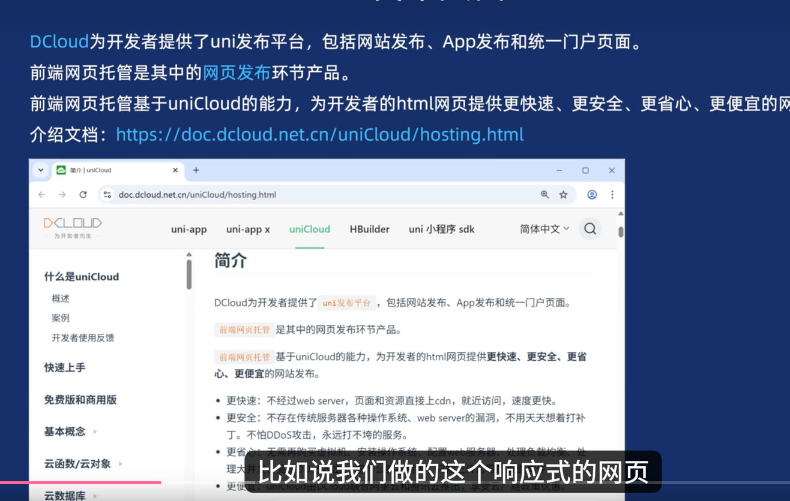Open the browser profile icon
Viewport: 790px width, 501px height.
pos(592,195)
